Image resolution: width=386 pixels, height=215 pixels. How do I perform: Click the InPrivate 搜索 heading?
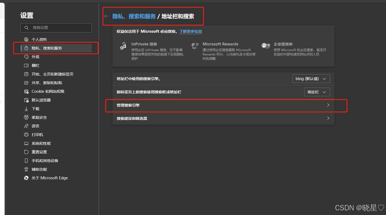click(x=144, y=44)
